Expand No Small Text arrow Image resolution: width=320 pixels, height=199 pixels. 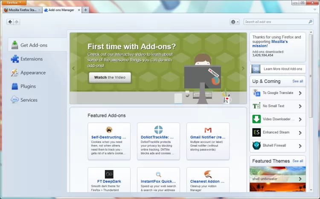300,106
